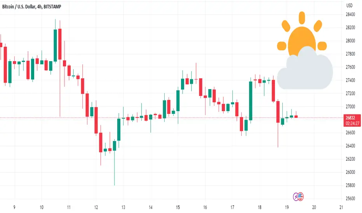This screenshot has height=213, width=362.
Task: Click the last red candle at current price
Action: (x=296, y=117)
